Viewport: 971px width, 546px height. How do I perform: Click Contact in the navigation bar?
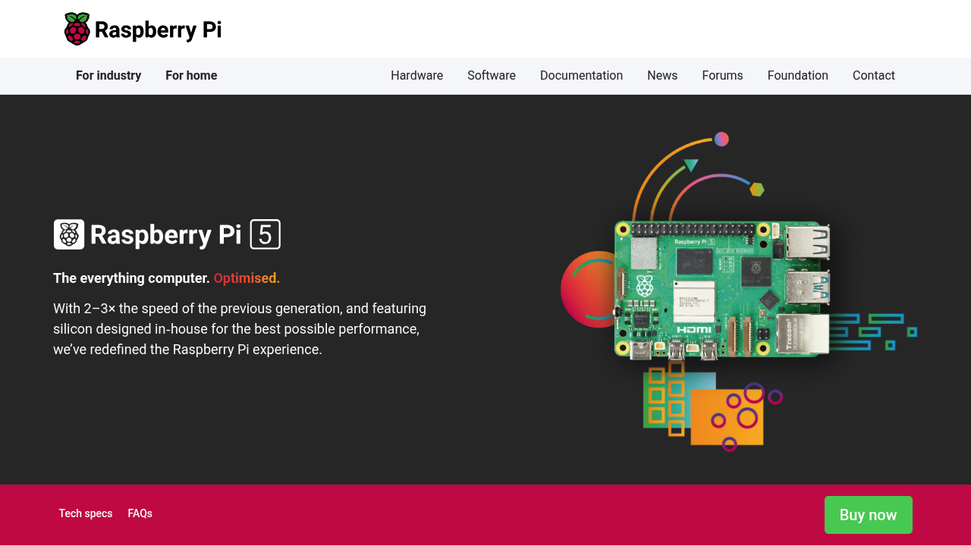873,76
